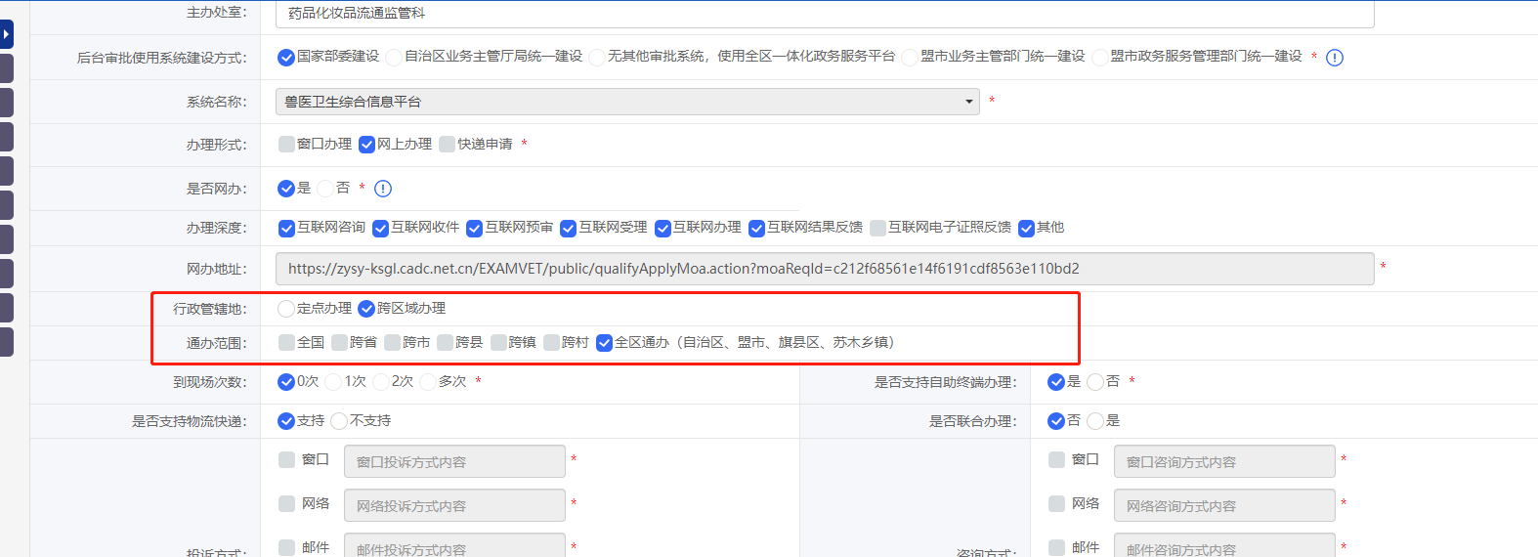Check the 网络 checkbox for 咨询方式
Image resolution: width=1538 pixels, height=557 pixels.
click(x=1056, y=503)
